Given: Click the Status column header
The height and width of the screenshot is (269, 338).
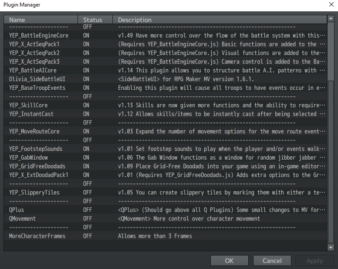Looking at the screenshot, I should pos(95,20).
